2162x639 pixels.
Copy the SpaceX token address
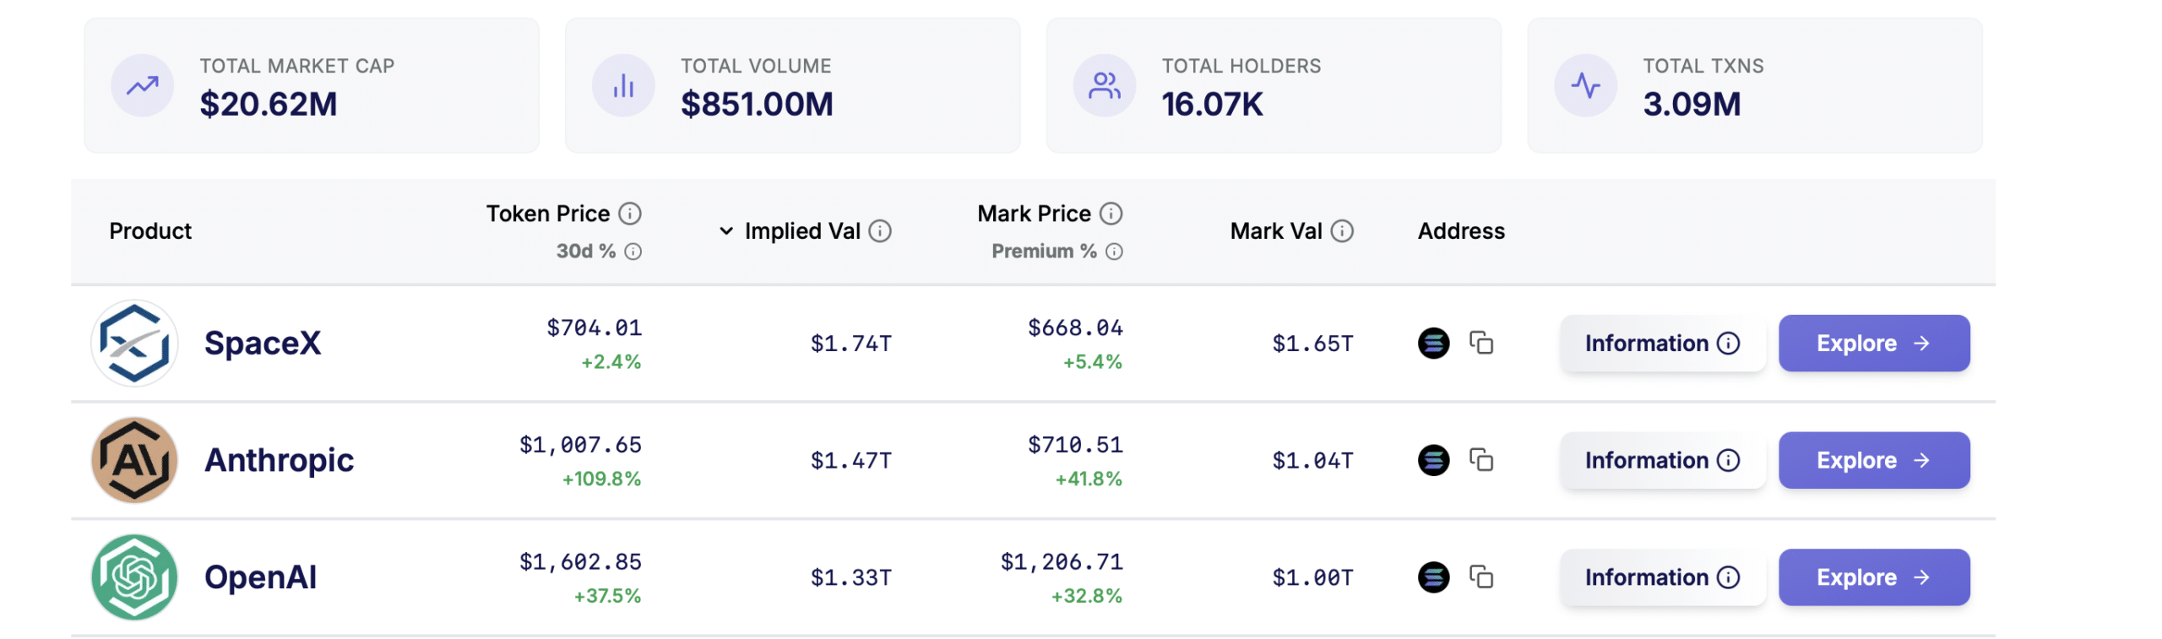point(1480,343)
